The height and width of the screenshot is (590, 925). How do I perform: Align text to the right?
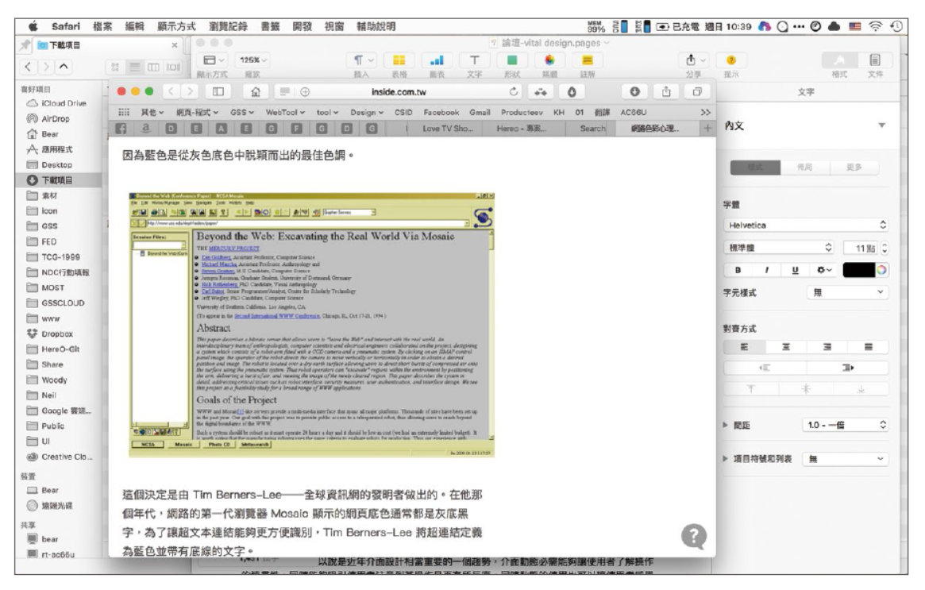[827, 347]
